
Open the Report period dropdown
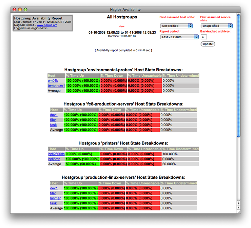(x=179, y=37)
